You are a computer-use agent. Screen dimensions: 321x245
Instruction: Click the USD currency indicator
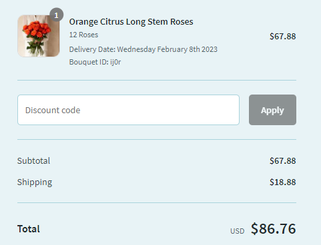pyautogui.click(x=238, y=231)
